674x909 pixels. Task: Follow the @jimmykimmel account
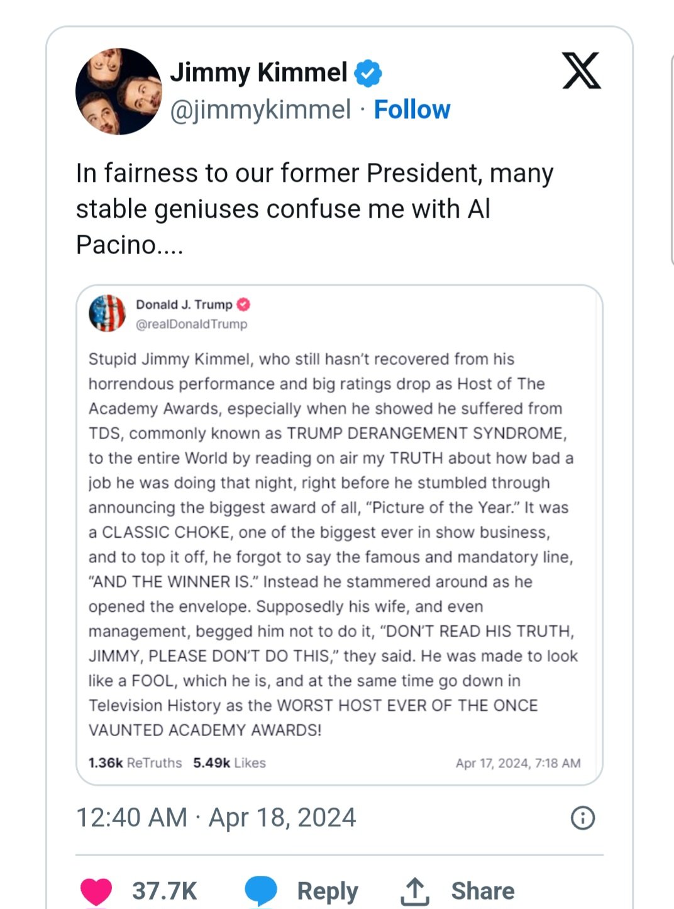tap(412, 109)
